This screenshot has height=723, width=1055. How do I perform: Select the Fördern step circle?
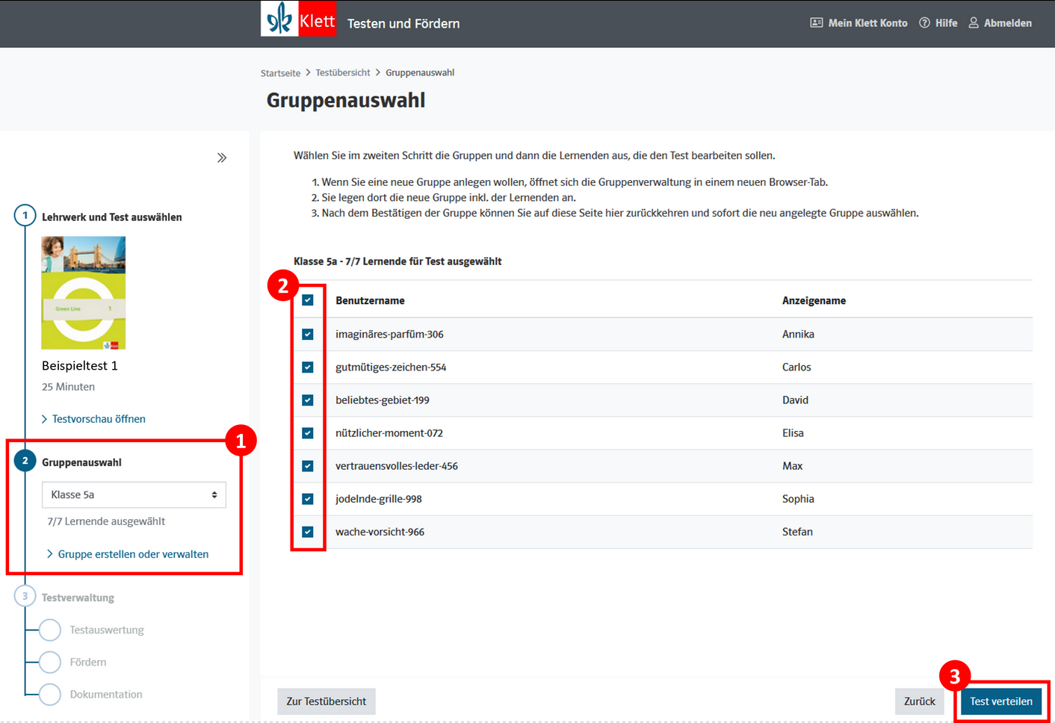tap(50, 662)
